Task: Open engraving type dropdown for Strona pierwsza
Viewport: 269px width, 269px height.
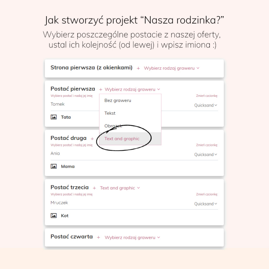Action: (171, 68)
